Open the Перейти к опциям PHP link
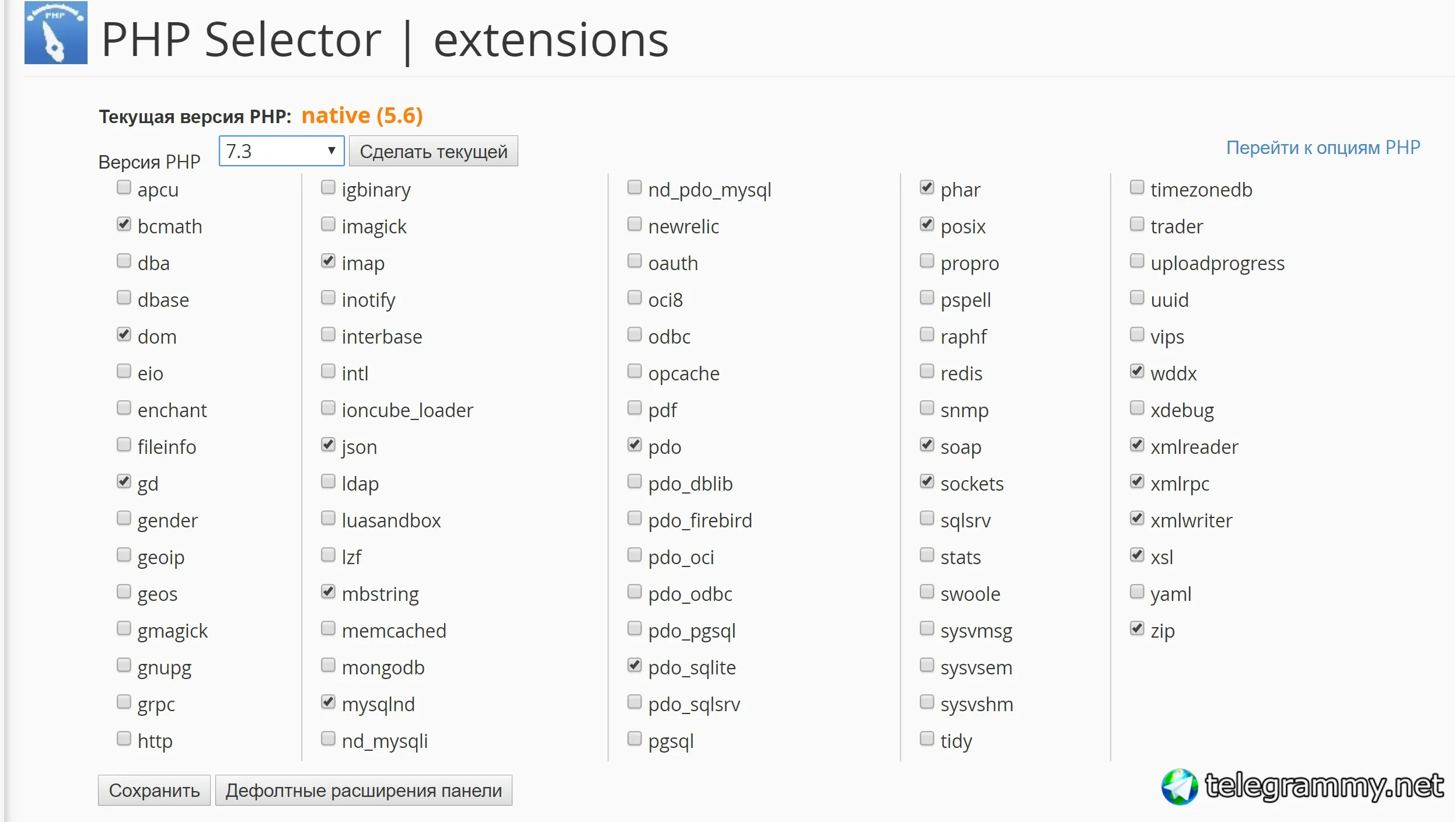1455x822 pixels. tap(1323, 148)
